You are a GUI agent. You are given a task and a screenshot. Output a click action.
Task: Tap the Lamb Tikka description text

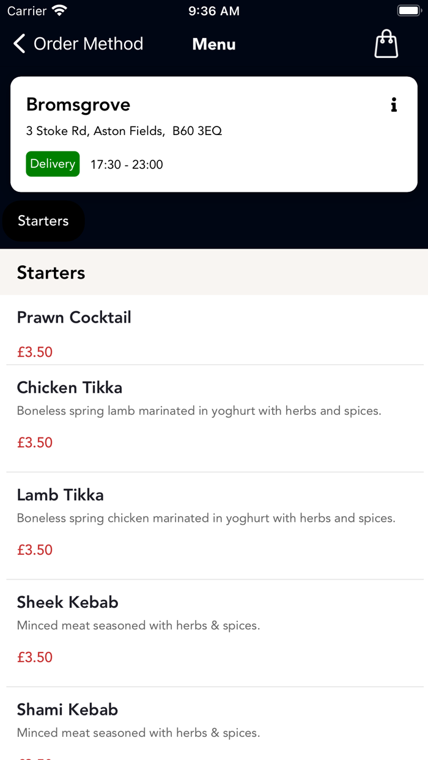[x=206, y=518]
